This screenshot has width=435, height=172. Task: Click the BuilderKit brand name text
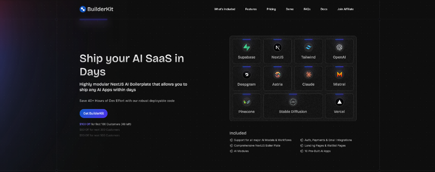[x=100, y=9]
